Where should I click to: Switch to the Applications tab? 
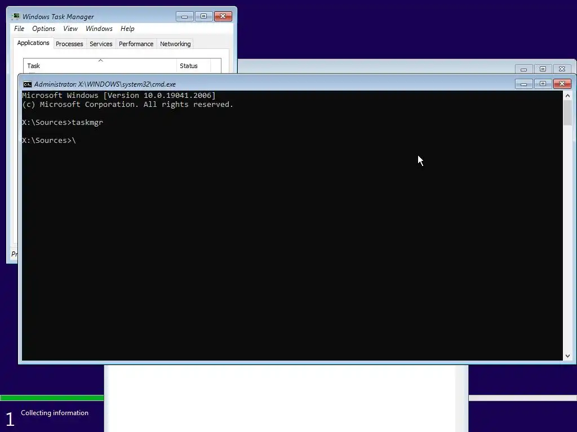33,43
